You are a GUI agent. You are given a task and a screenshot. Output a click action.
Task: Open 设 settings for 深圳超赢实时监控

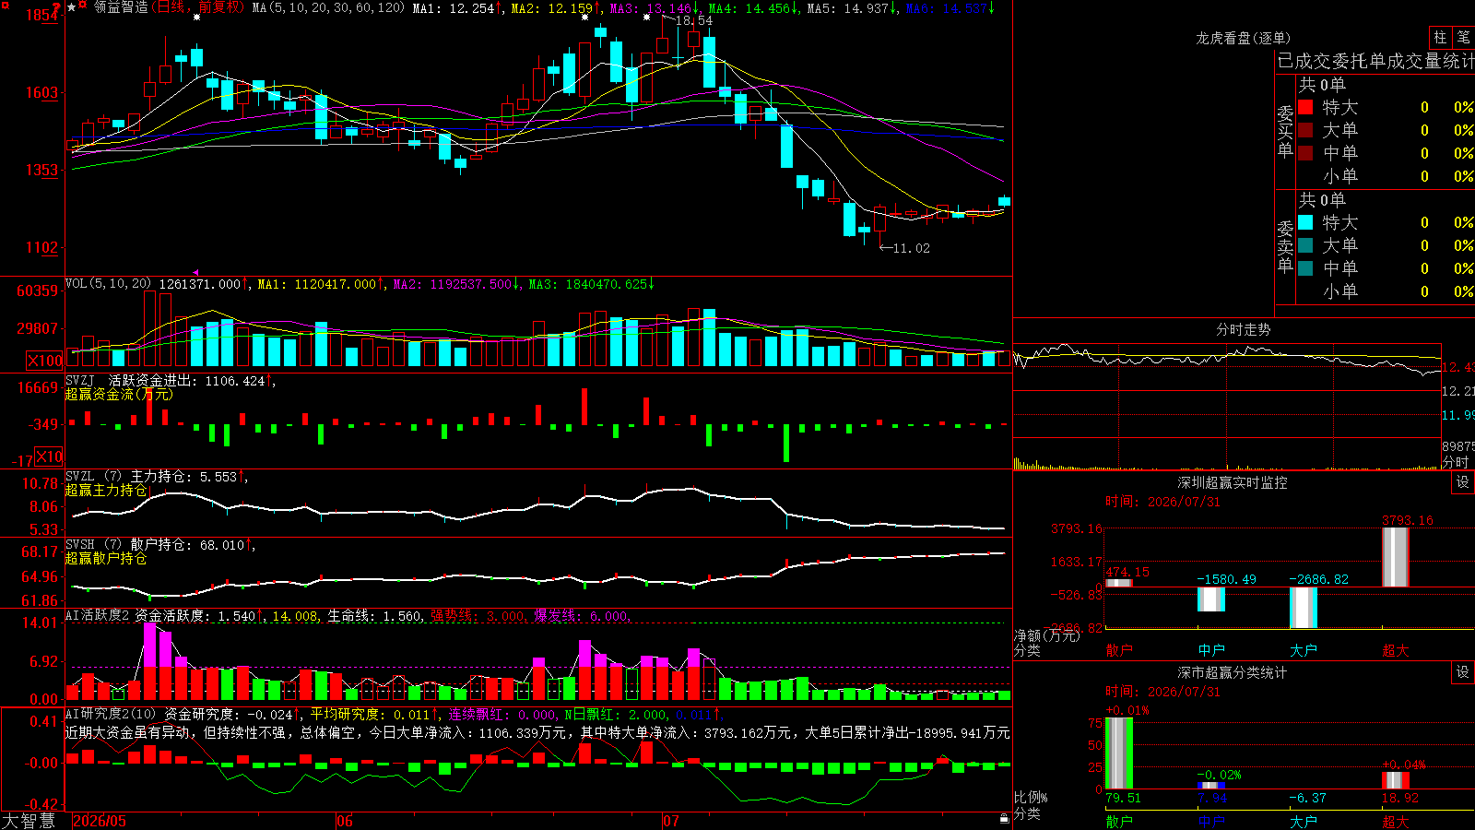point(1463,482)
